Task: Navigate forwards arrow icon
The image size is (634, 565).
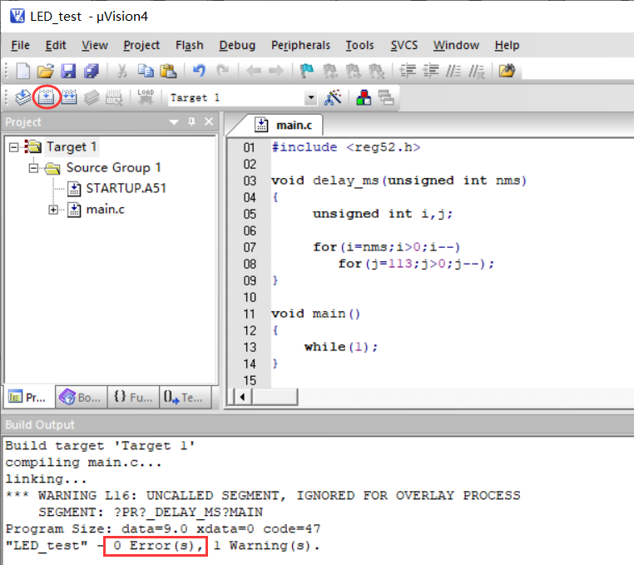Action: tap(276, 71)
